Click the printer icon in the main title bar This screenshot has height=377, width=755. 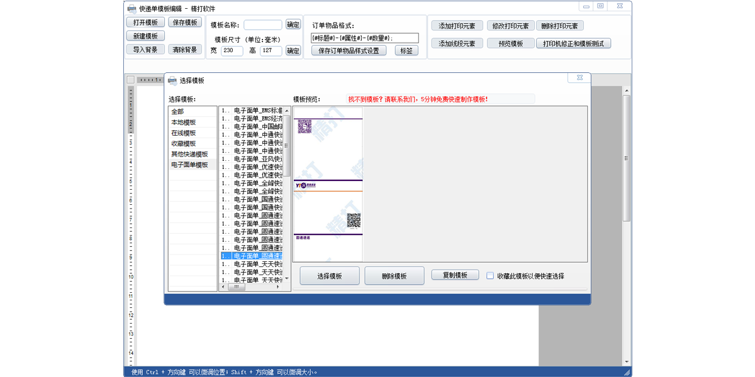[x=131, y=9]
